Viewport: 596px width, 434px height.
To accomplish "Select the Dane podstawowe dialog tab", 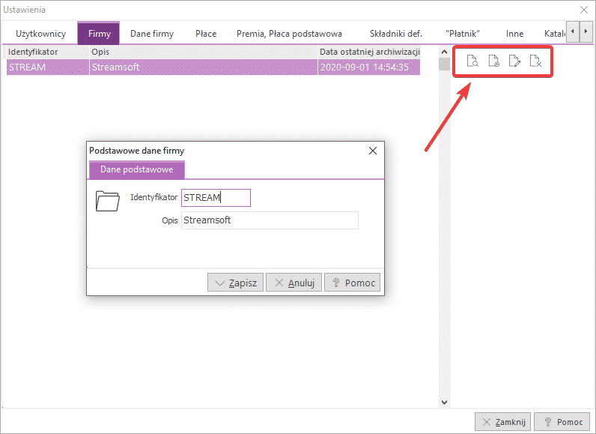I will 137,169.
